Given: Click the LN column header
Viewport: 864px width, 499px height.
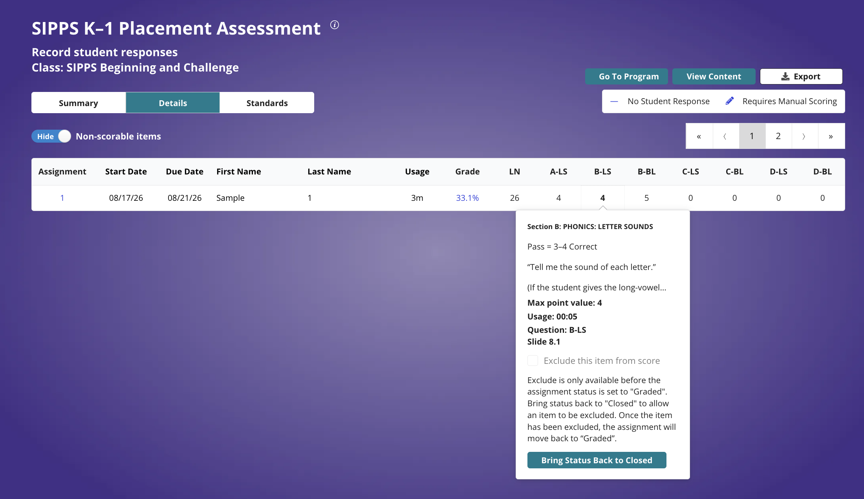Looking at the screenshot, I should (x=514, y=172).
